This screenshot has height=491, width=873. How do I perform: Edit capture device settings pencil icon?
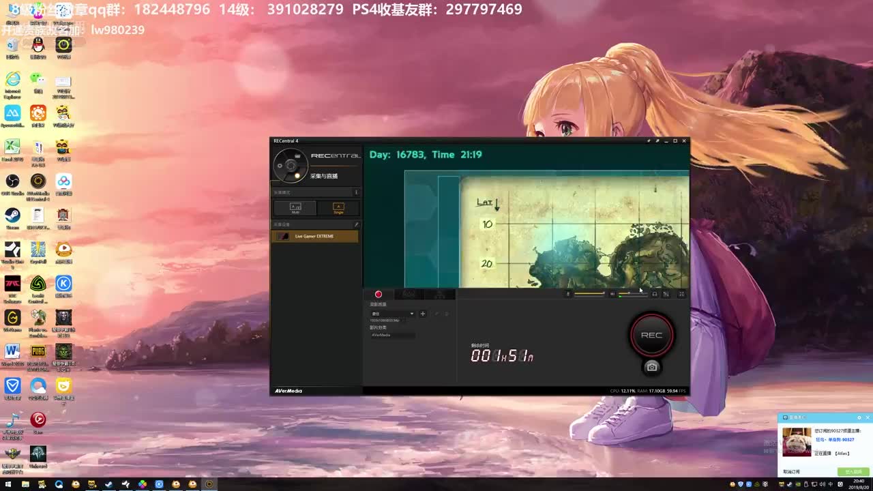coord(356,224)
